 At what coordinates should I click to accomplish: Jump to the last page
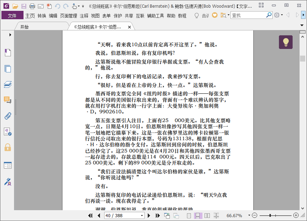[x=158, y=215]
